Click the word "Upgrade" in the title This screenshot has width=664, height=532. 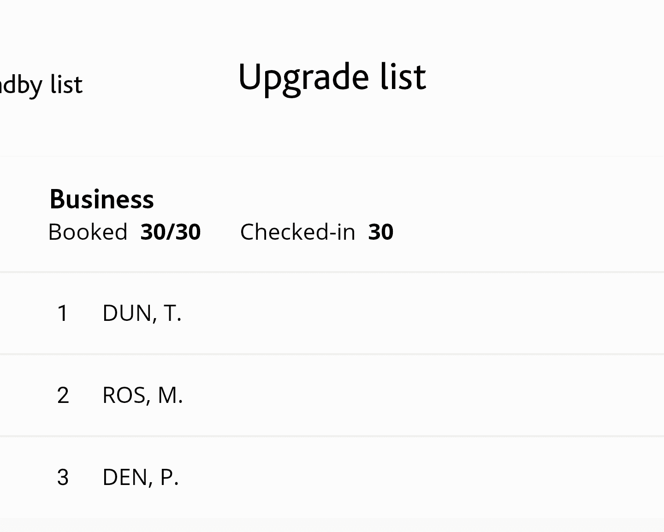point(303,77)
